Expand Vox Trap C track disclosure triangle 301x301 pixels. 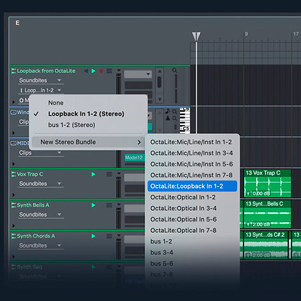click(13, 195)
